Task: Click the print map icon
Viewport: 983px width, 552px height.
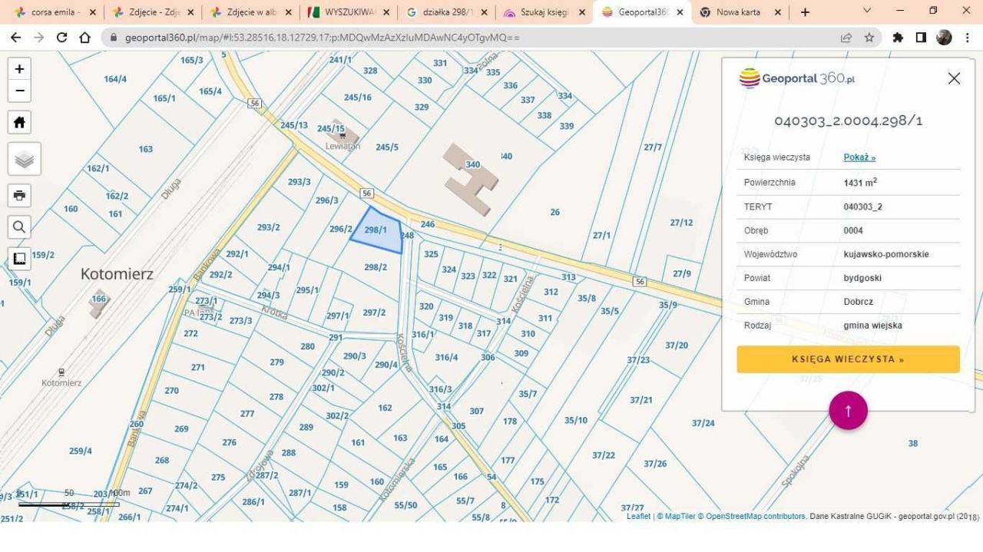Action: (19, 195)
